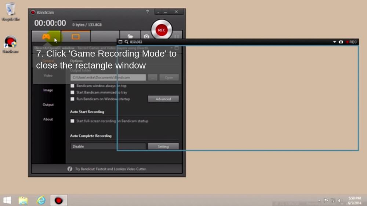Click the Open output folder button
Viewport: 367px width, 206px height.
click(169, 77)
